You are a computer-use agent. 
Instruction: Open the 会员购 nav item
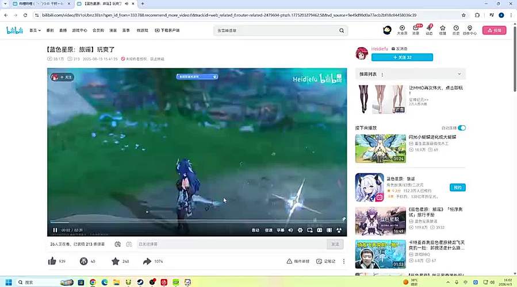point(98,30)
